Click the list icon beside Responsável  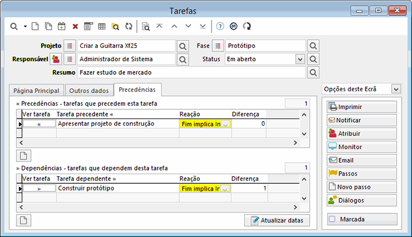click(x=70, y=59)
